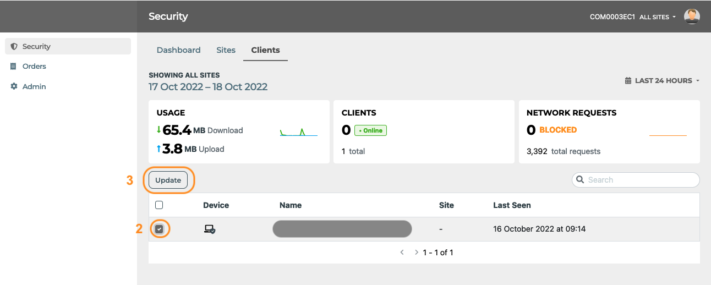Select the Clients tab
This screenshot has width=711, height=285.
[x=265, y=50]
